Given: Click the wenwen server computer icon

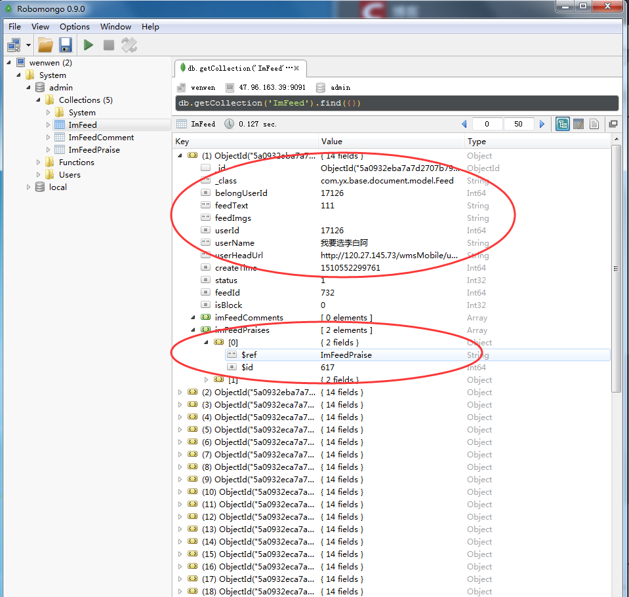Looking at the screenshot, I should [x=21, y=62].
